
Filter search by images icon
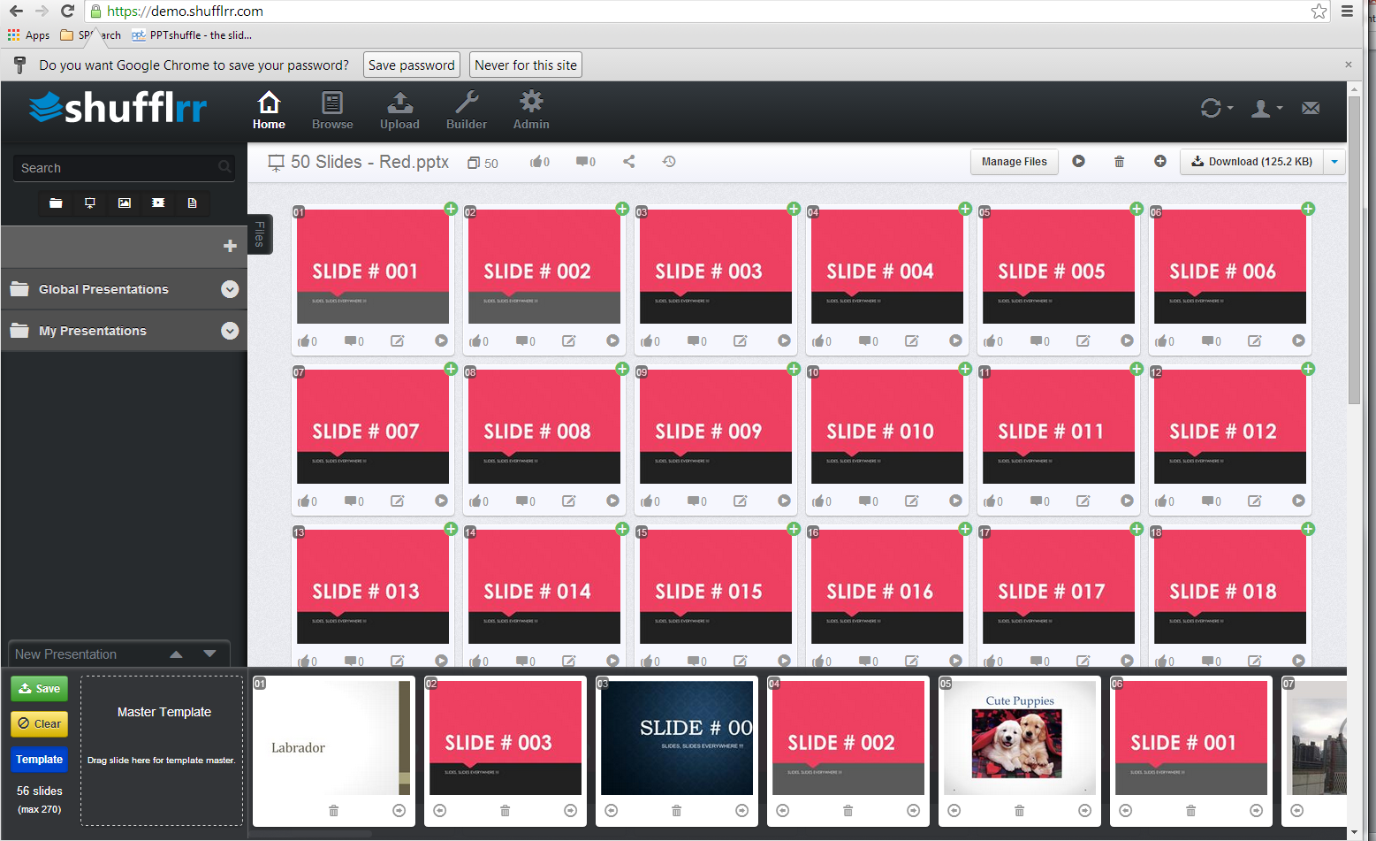point(125,203)
